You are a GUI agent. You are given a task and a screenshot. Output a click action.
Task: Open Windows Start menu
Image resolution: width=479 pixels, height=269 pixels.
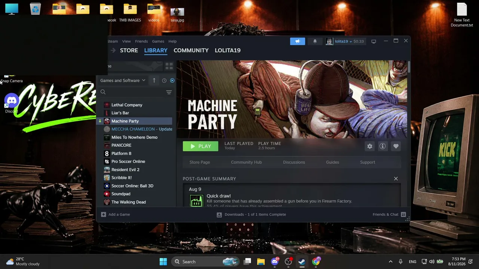click(163, 262)
